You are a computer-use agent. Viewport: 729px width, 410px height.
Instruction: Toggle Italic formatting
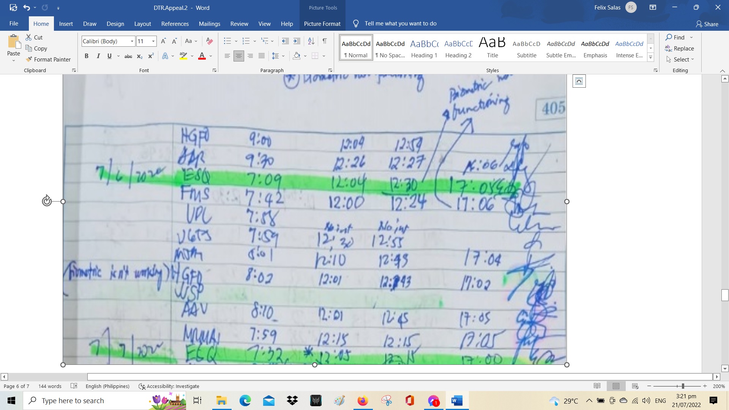[x=98, y=56]
